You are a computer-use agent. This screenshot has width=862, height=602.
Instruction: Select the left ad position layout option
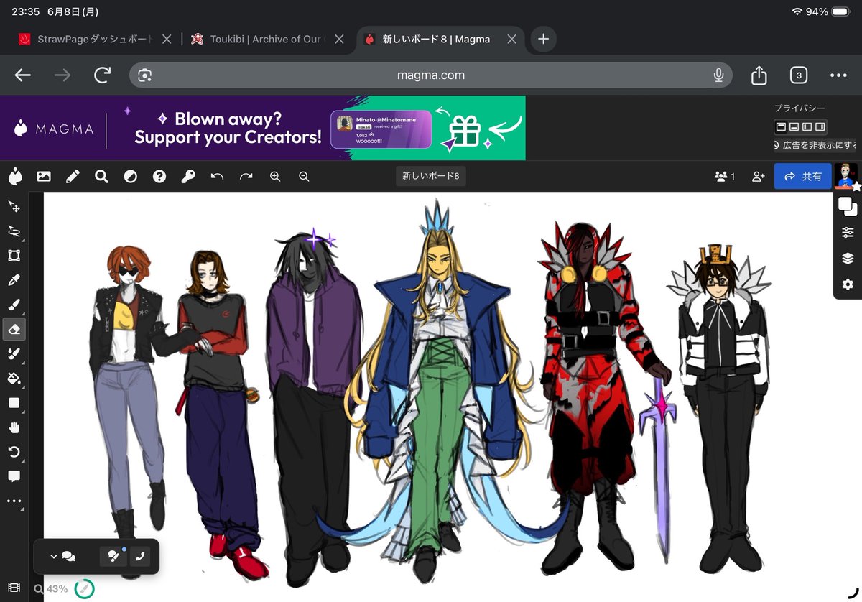click(x=807, y=126)
